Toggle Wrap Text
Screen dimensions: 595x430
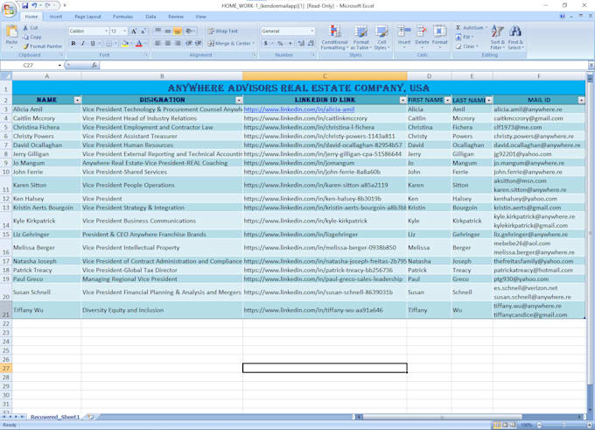tap(223, 32)
